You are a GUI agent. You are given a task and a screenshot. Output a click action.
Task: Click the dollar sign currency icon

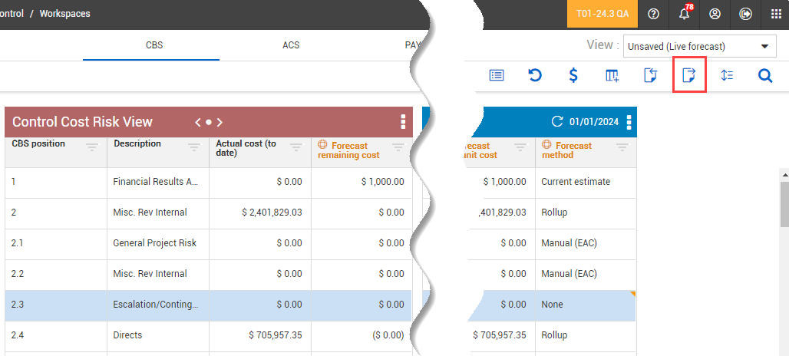(x=573, y=75)
